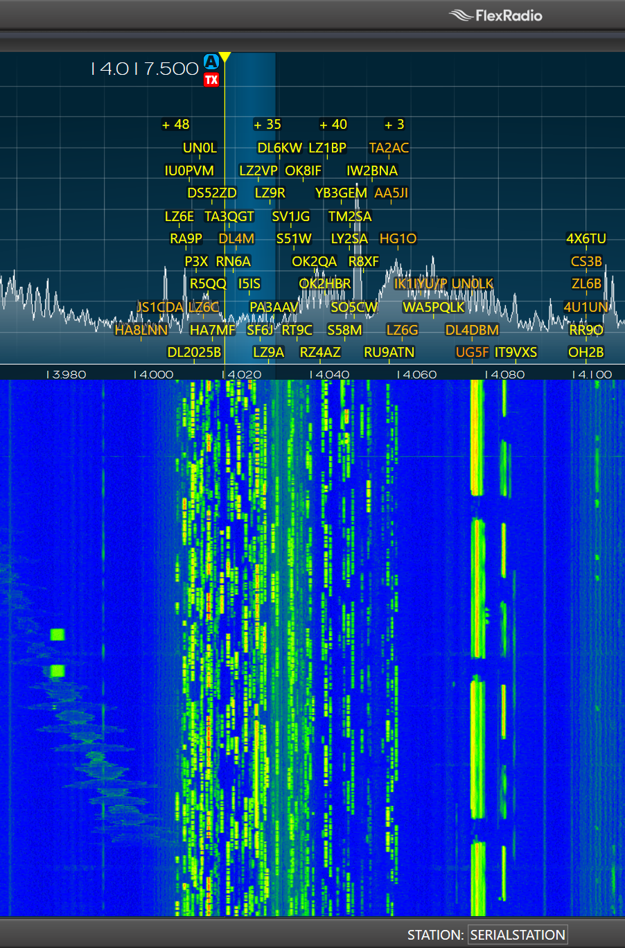Click the 14.060 frequency scale mark
625x948 pixels.
pos(416,374)
